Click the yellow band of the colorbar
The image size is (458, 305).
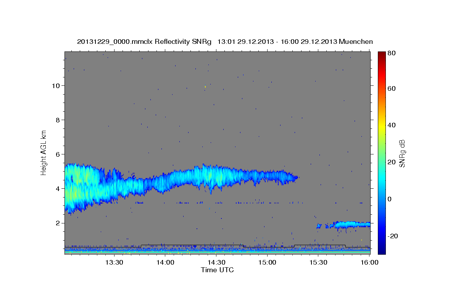pos(382,126)
